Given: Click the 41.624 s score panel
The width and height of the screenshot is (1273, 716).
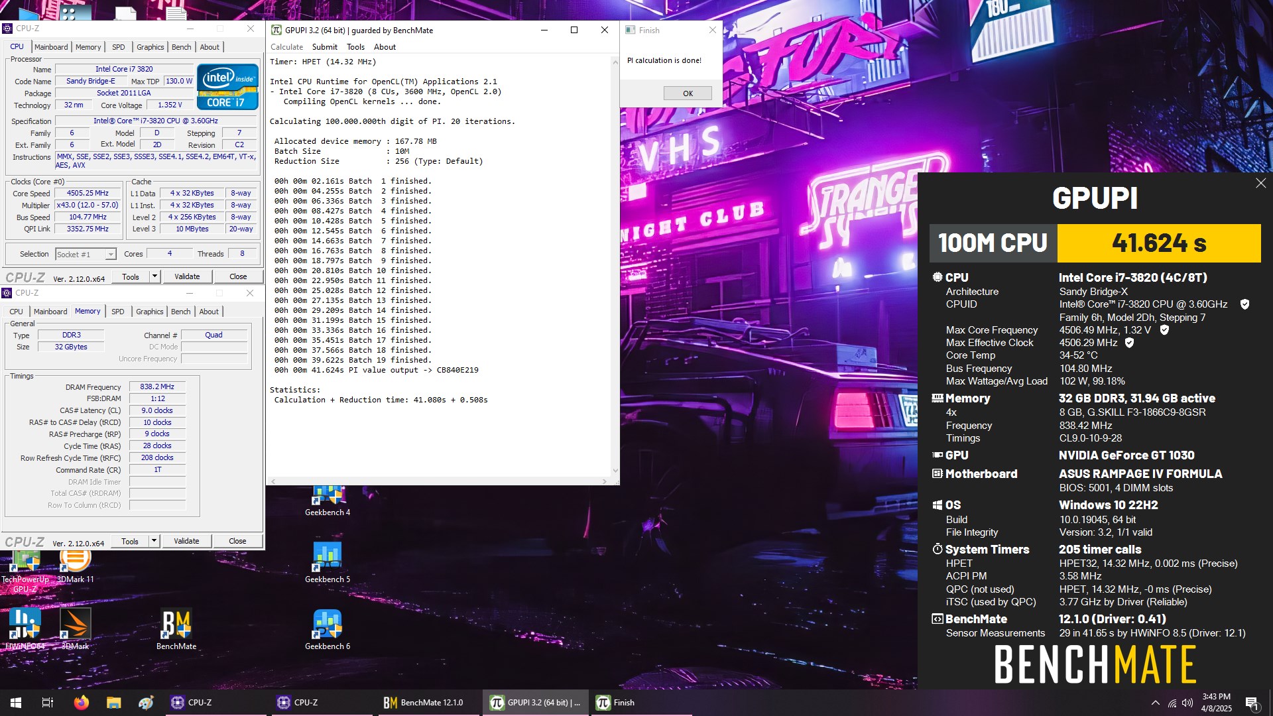Looking at the screenshot, I should (1159, 243).
